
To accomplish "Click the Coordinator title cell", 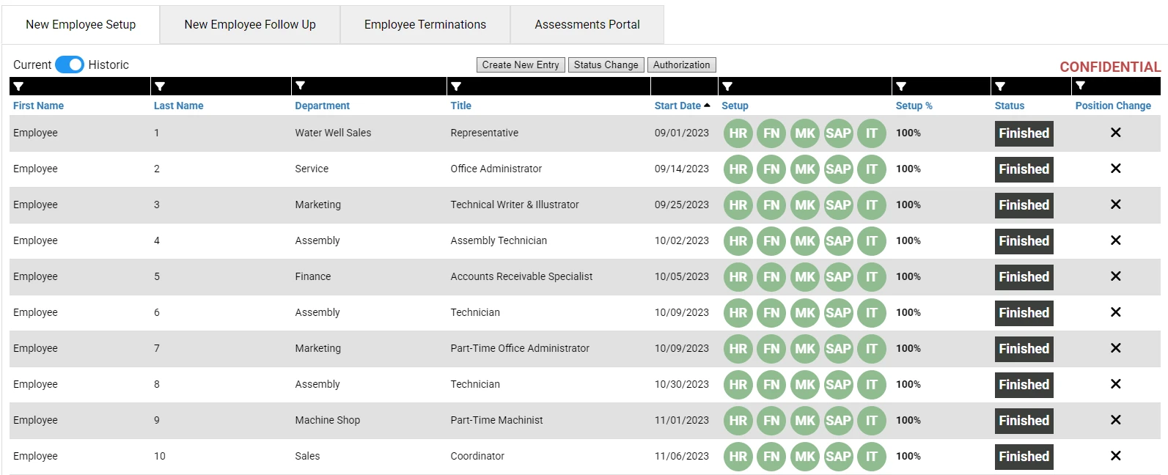I will (477, 456).
